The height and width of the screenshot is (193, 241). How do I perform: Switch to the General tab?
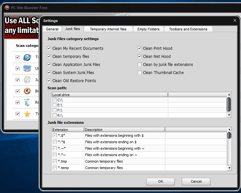[x=52, y=29]
